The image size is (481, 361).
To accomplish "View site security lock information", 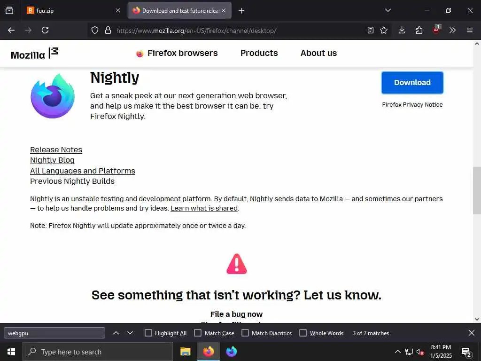I will coord(108,30).
